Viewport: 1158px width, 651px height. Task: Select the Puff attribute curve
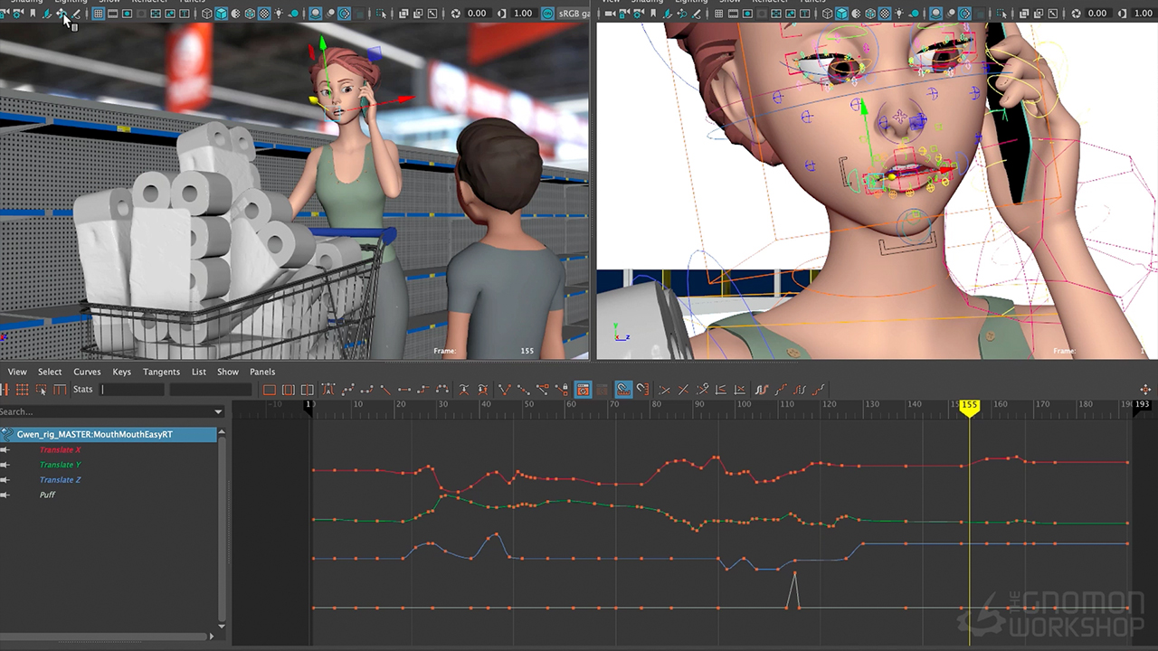pos(47,495)
